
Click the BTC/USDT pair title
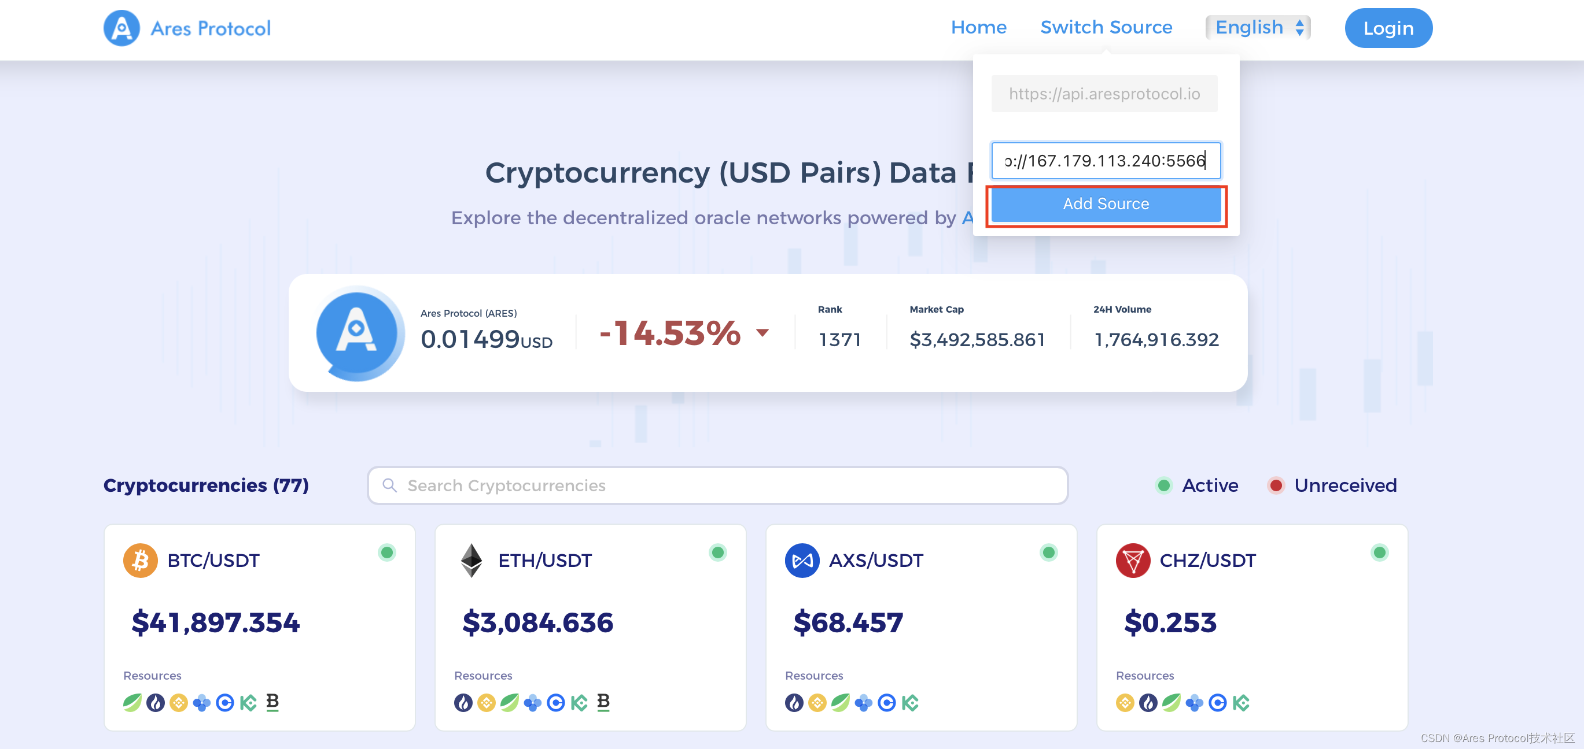click(x=213, y=561)
